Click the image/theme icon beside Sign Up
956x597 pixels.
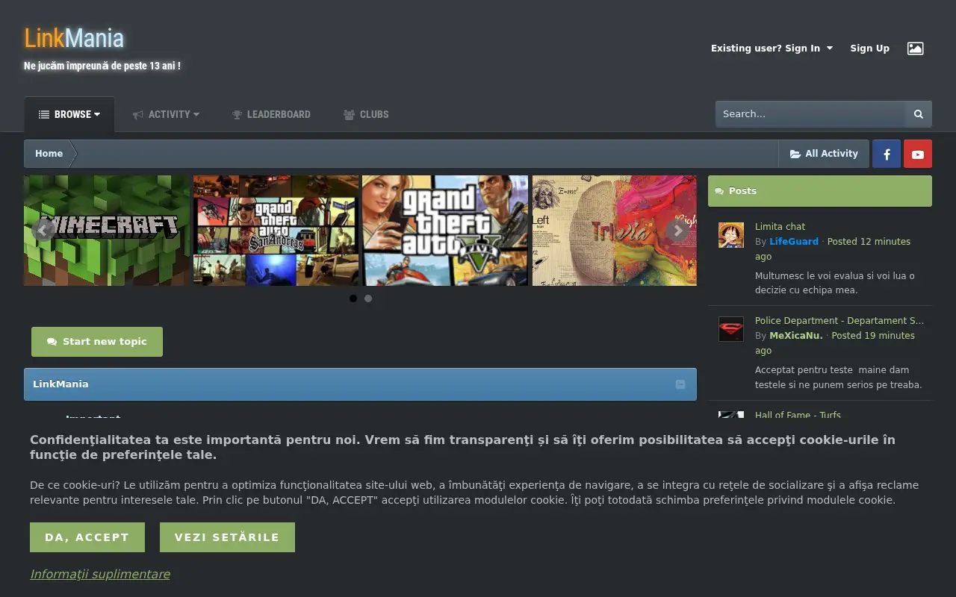(915, 49)
